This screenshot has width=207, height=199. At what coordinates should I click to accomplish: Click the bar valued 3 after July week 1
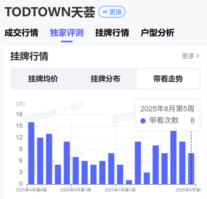click(147, 178)
